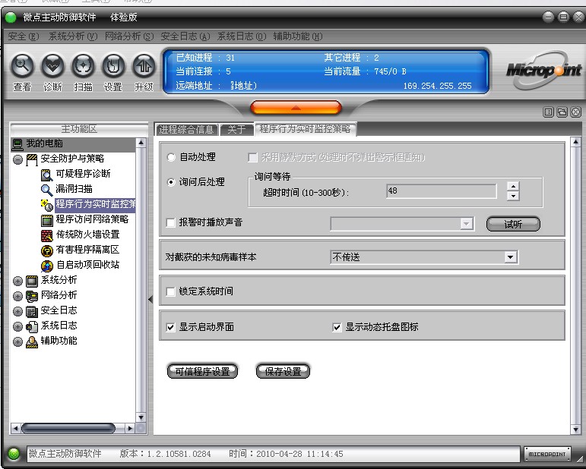Image resolution: width=586 pixels, height=469 pixels.
Task: Open the 不传送 virus sample dropdown
Action: [x=511, y=257]
